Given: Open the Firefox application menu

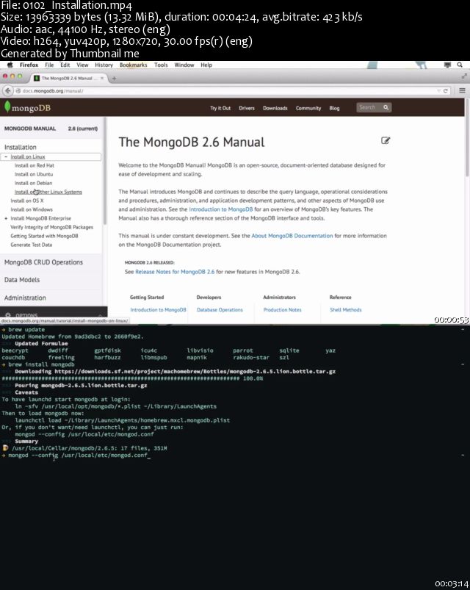Looking at the screenshot, I should tap(29, 65).
